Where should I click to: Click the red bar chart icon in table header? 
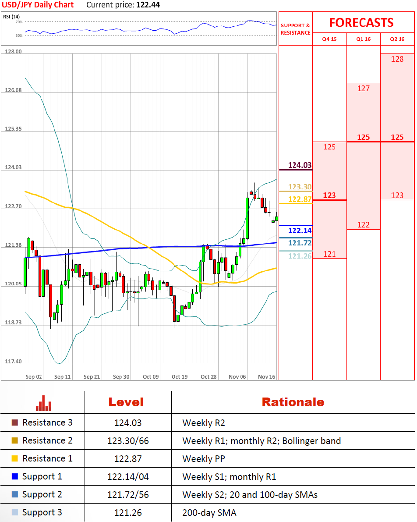click(44, 403)
